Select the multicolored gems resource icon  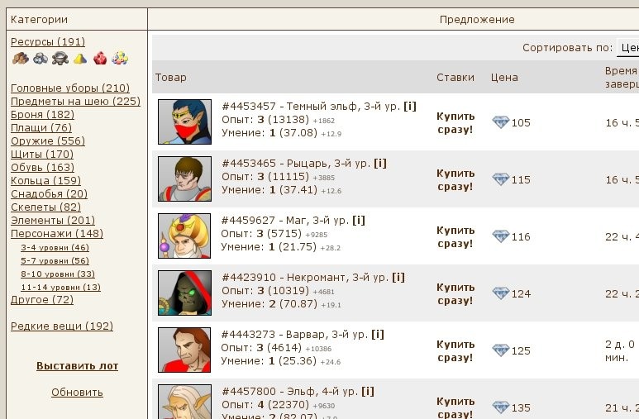120,59
